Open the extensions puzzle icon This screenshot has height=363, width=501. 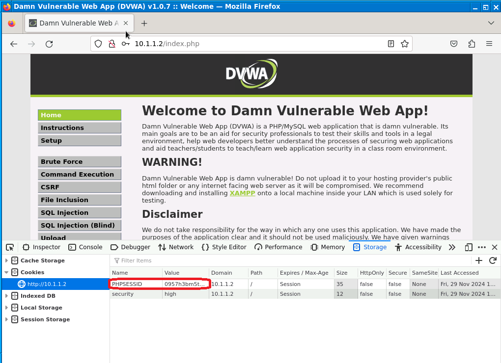pyautogui.click(x=472, y=44)
